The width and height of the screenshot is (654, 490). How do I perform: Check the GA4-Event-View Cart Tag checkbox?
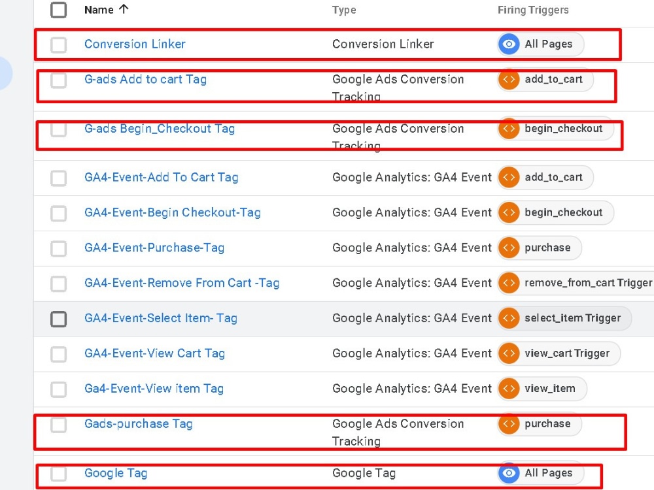[58, 354]
